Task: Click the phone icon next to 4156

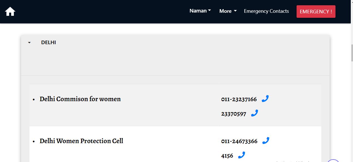Action: pos(241,155)
